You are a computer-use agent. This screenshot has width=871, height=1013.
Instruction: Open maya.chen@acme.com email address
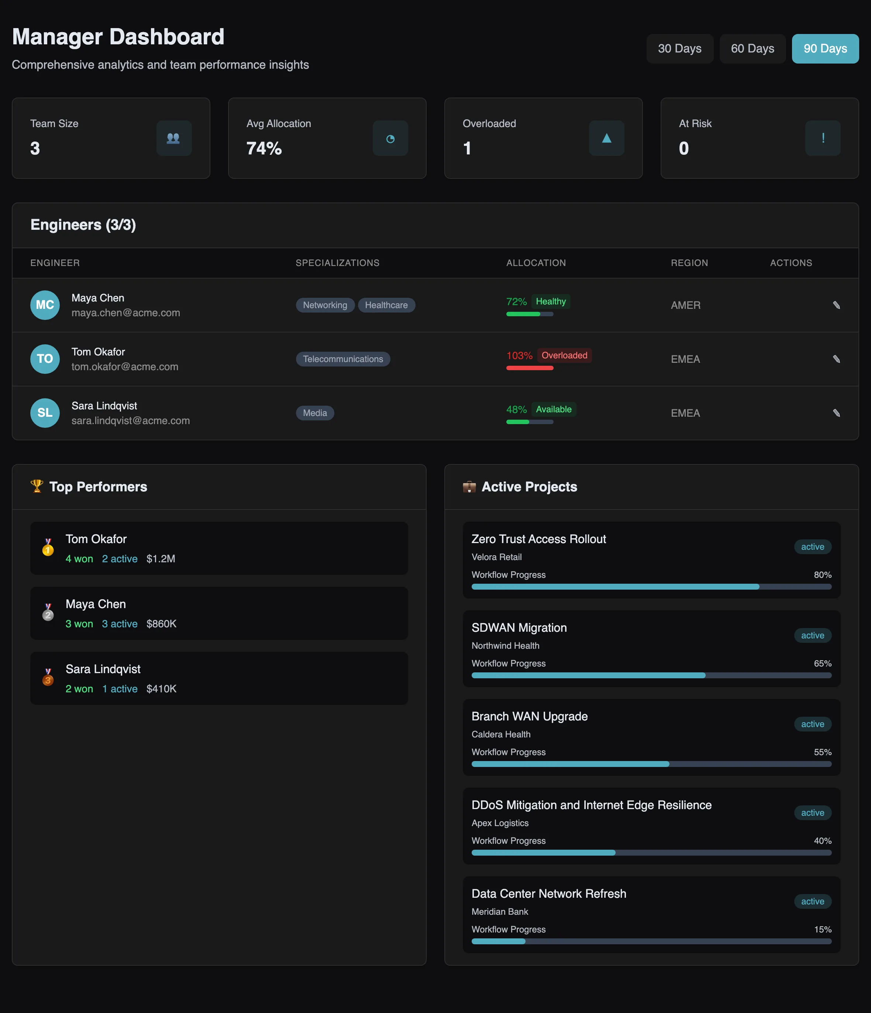pos(126,313)
